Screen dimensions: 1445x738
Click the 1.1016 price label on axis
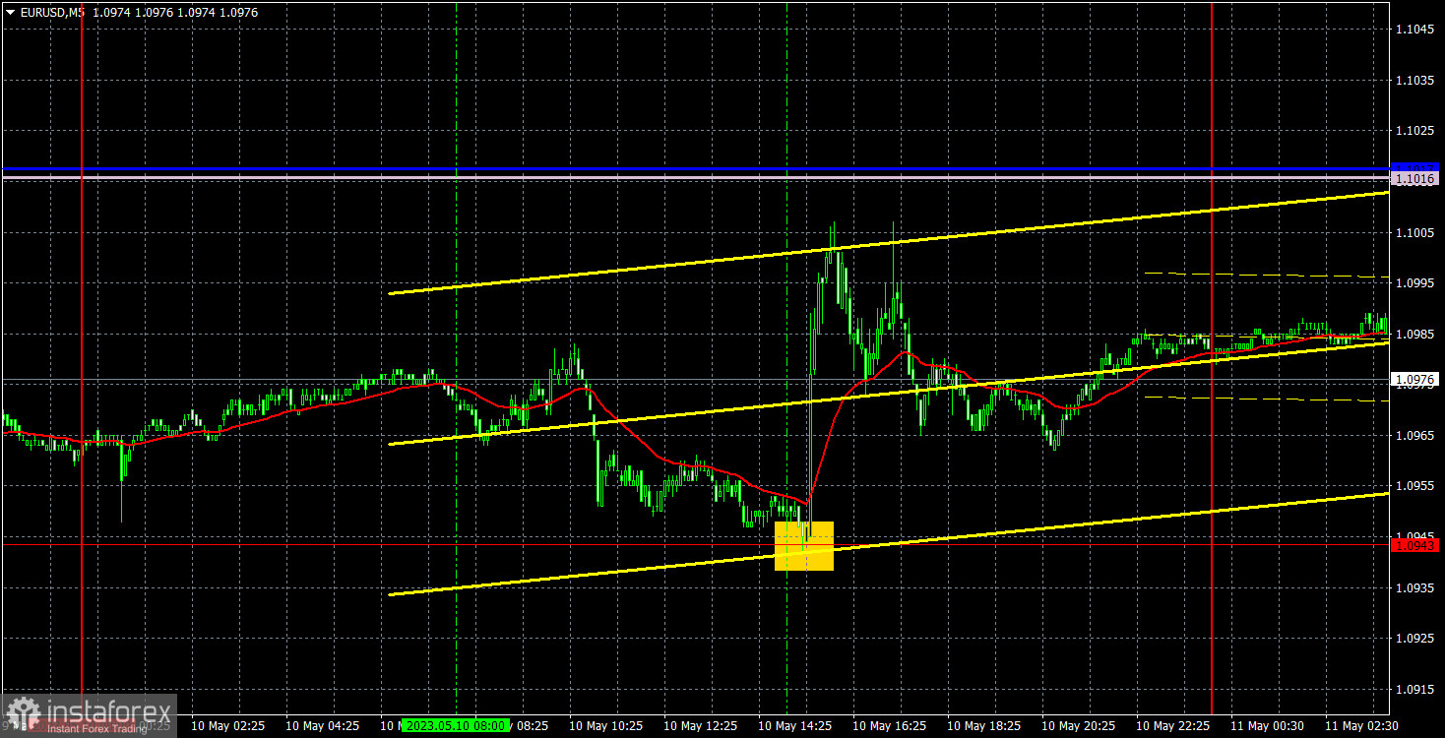point(1414,178)
